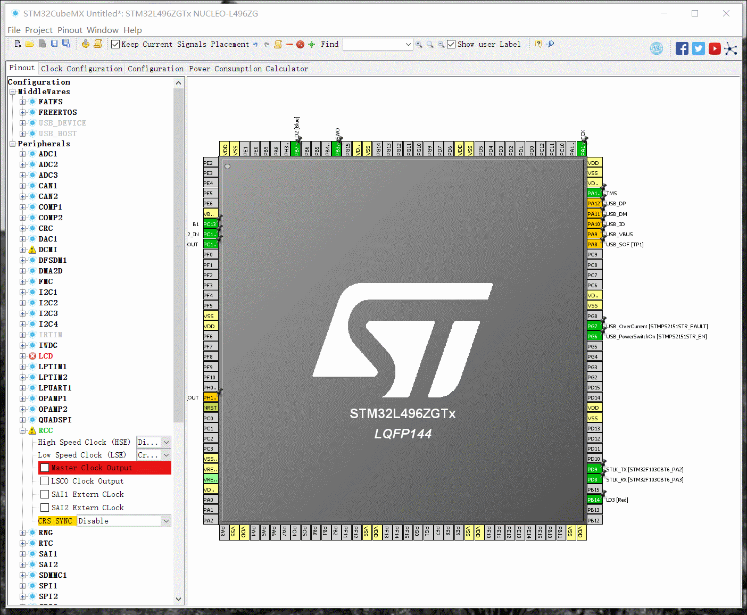Viewport: 747px width, 615px height.
Task: Select CAN1 in the peripherals tree
Action: point(48,186)
